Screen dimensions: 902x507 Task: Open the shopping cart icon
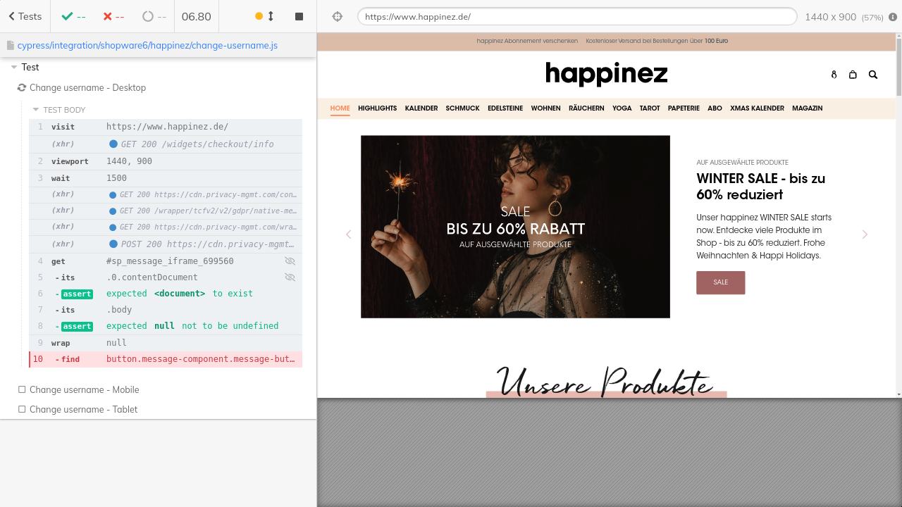coord(853,74)
